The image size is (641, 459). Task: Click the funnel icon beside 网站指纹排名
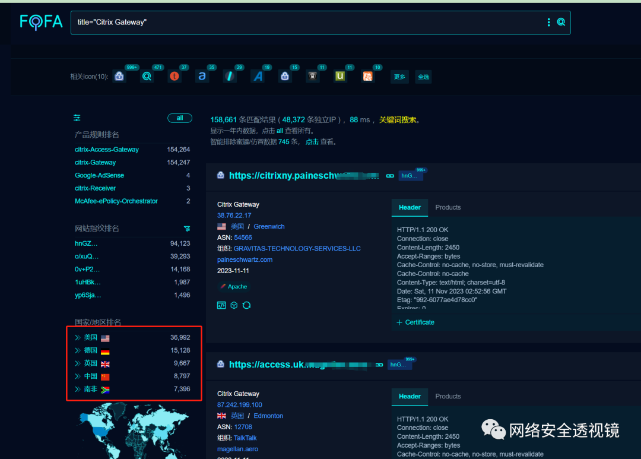pos(187,229)
